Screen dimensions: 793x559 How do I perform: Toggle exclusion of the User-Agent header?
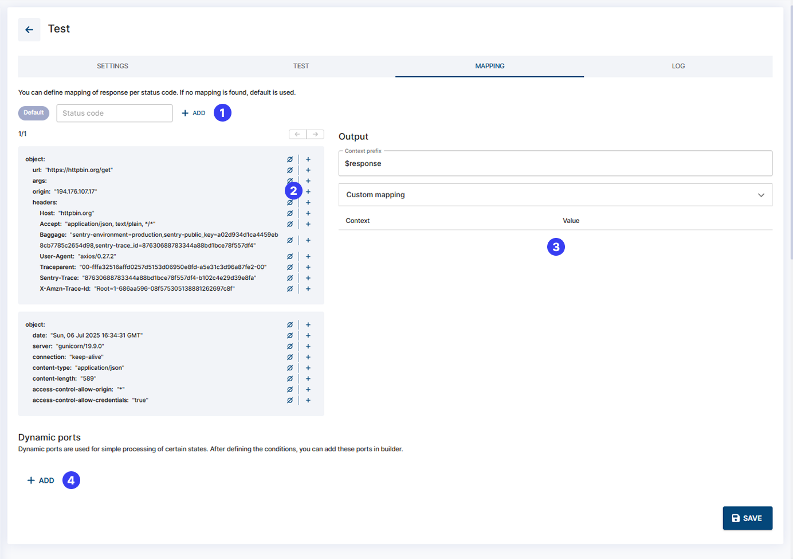tap(290, 256)
